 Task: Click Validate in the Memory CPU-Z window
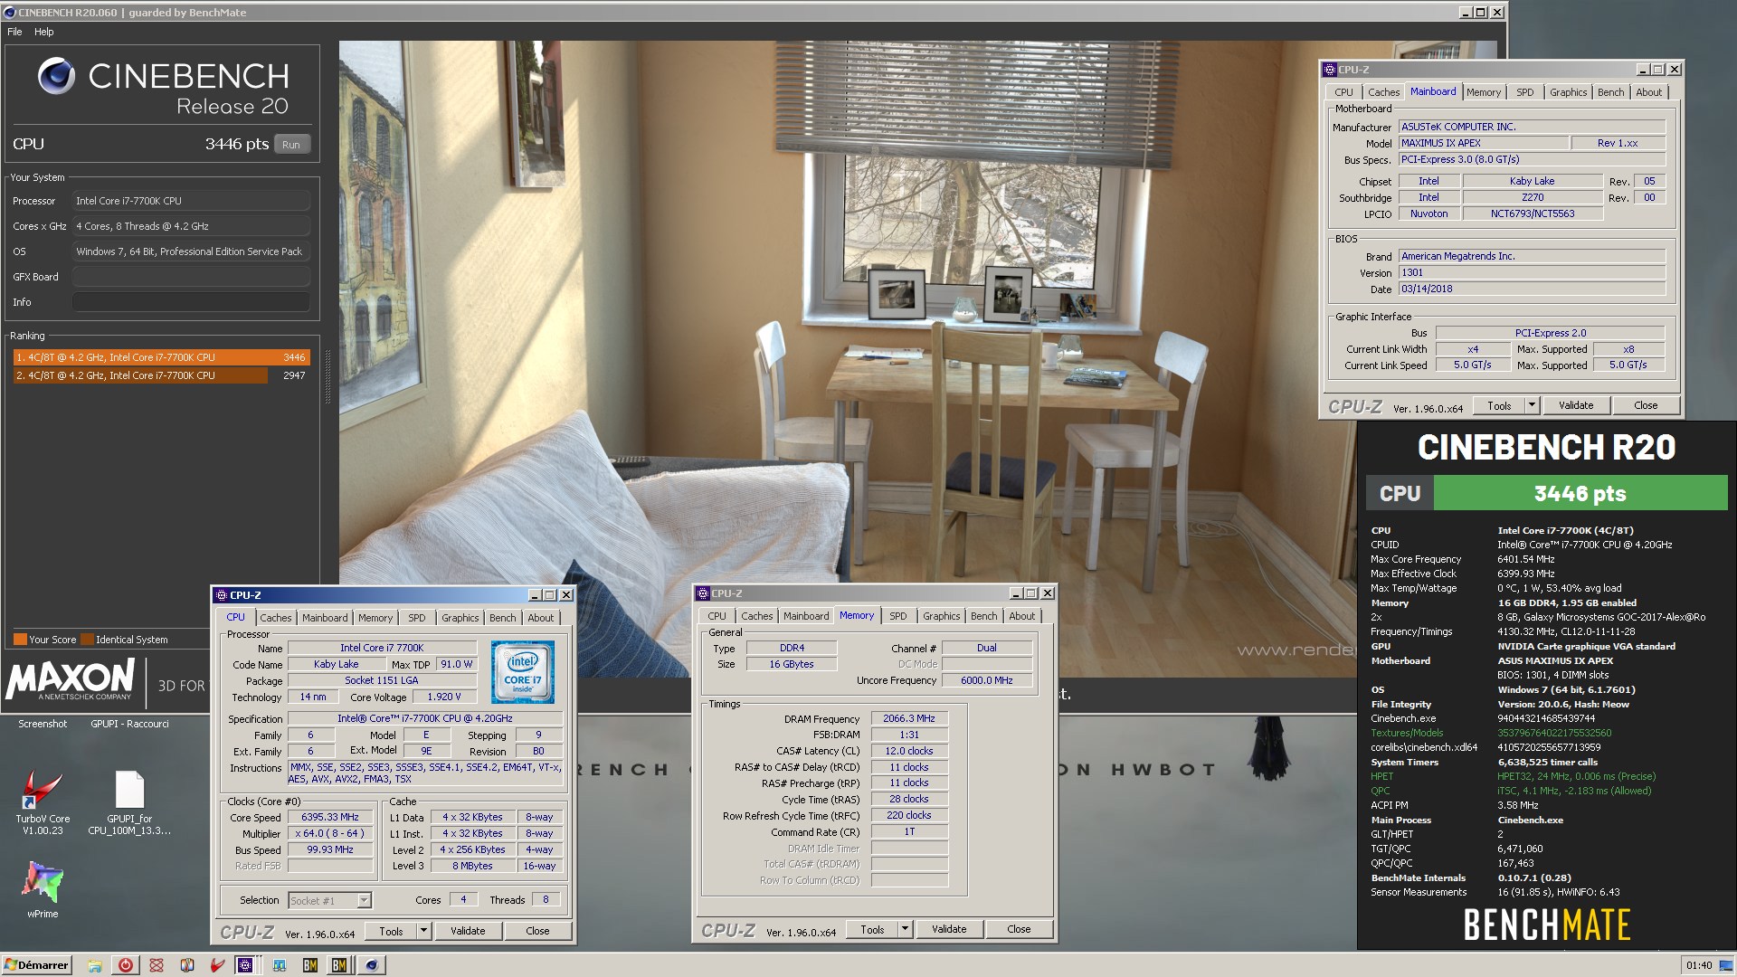pyautogui.click(x=949, y=929)
